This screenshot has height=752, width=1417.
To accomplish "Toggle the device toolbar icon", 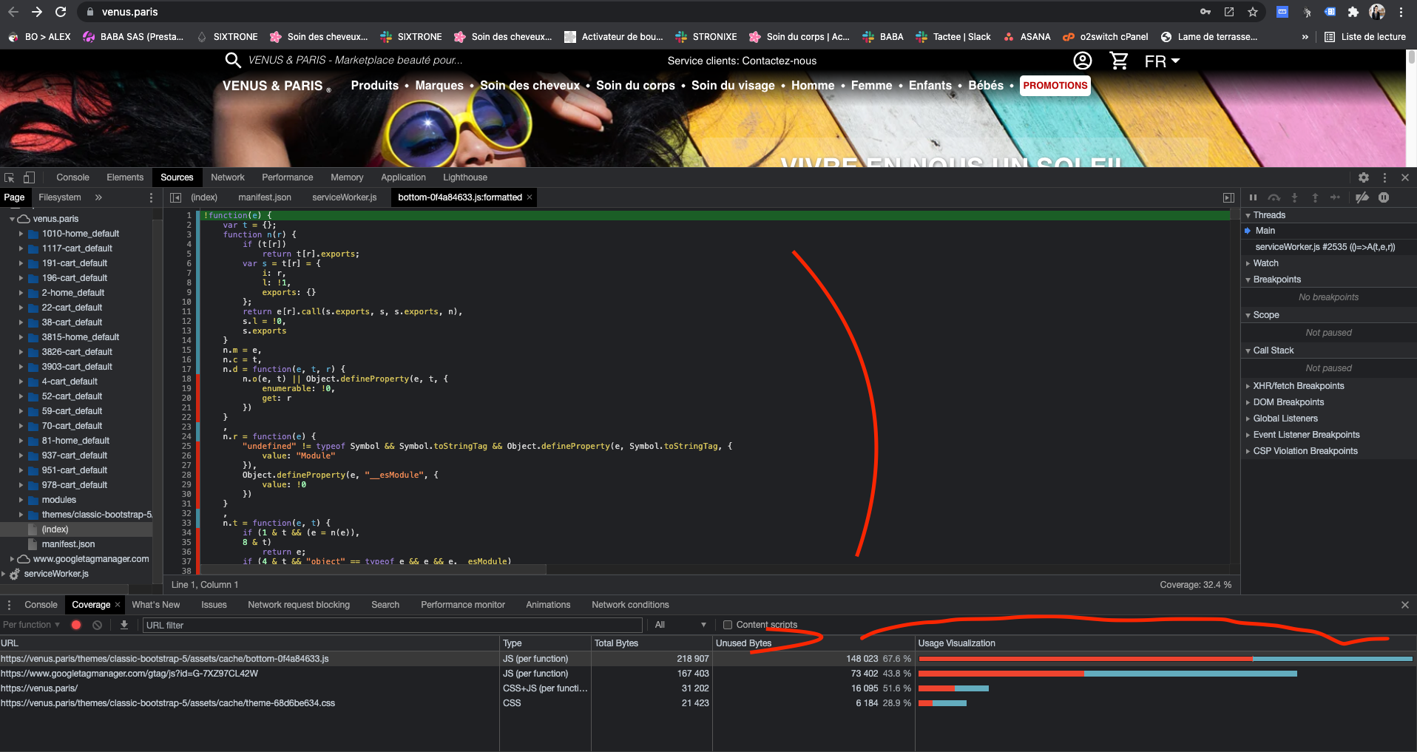I will click(x=29, y=177).
